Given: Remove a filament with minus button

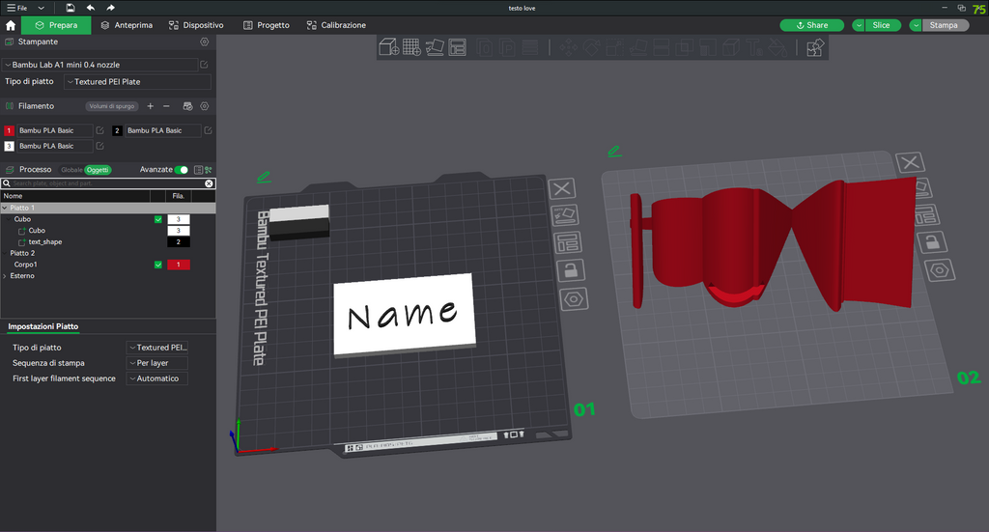Looking at the screenshot, I should point(166,106).
